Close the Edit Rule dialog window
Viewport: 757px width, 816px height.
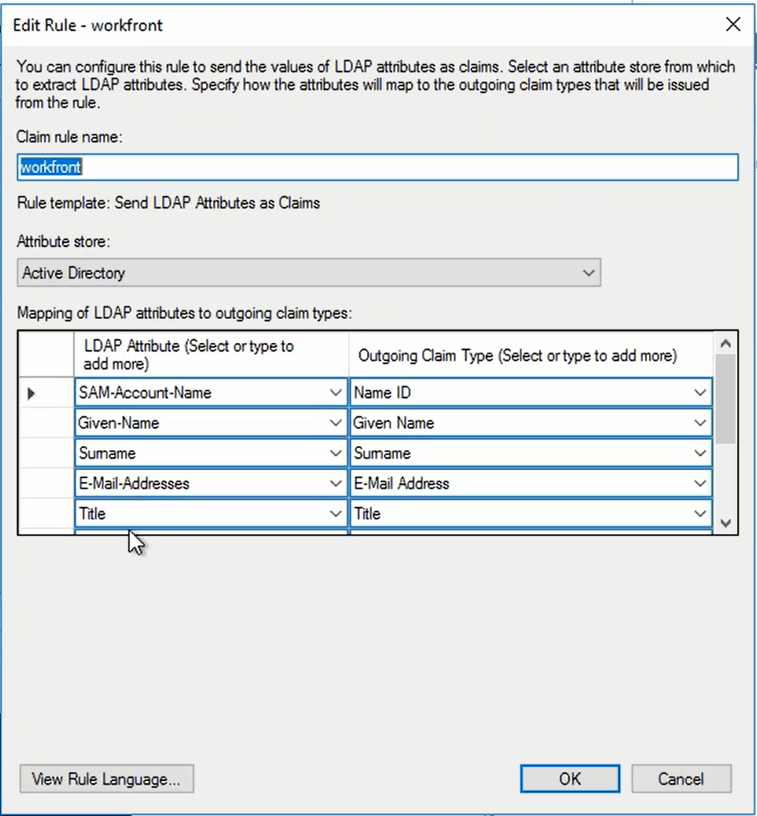click(733, 25)
